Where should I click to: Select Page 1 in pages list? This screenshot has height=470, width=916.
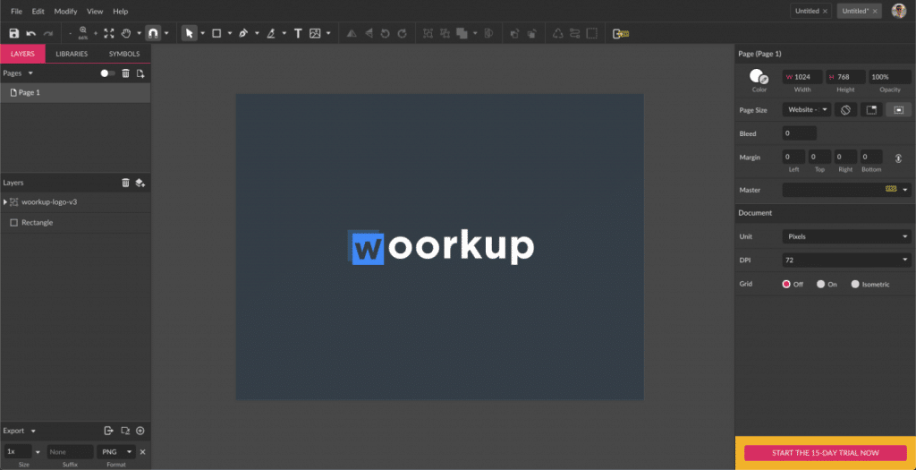click(75, 92)
